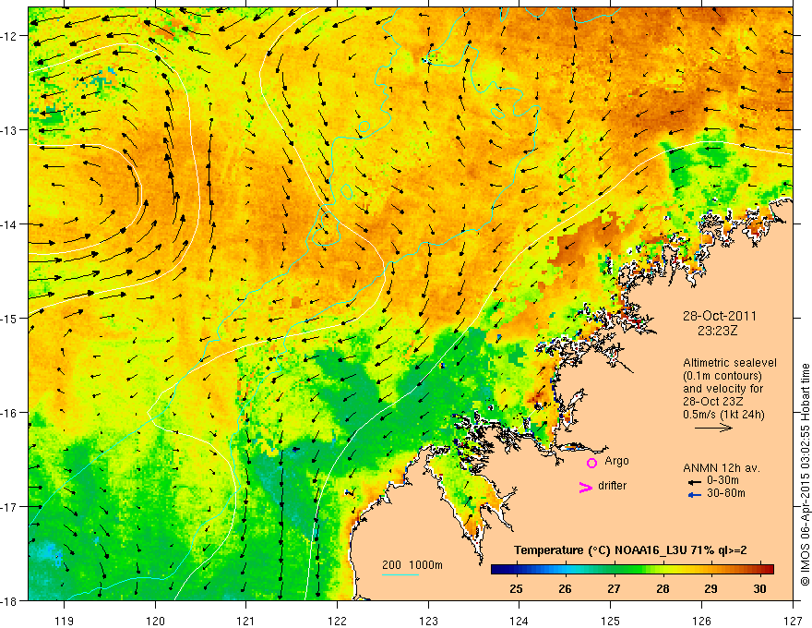
Task: Click the Temperature NOAA16_L3U colorbar title
Action: point(630,550)
